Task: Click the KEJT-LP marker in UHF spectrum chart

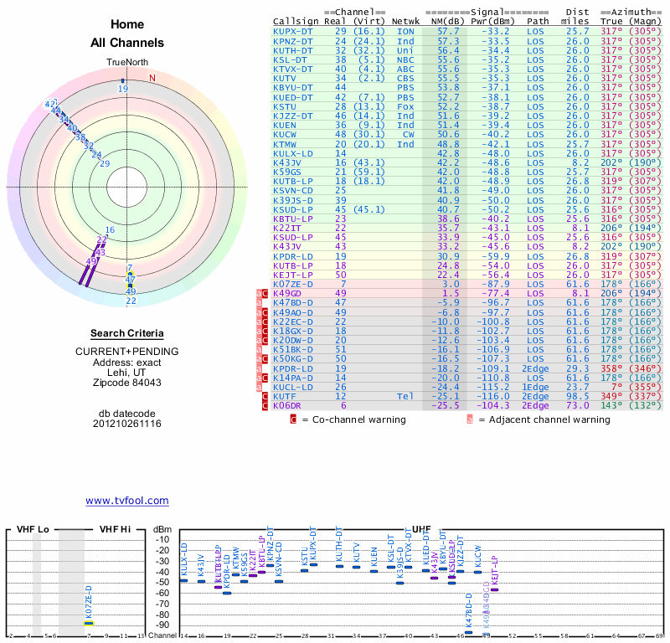Action: [494, 589]
